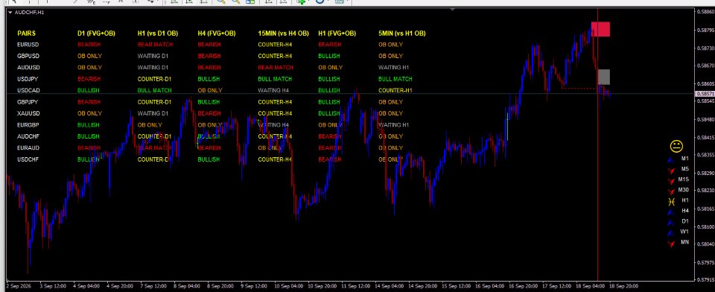Click the USDCAD pair label
Image resolution: width=715 pixels, height=292 pixels.
point(28,90)
